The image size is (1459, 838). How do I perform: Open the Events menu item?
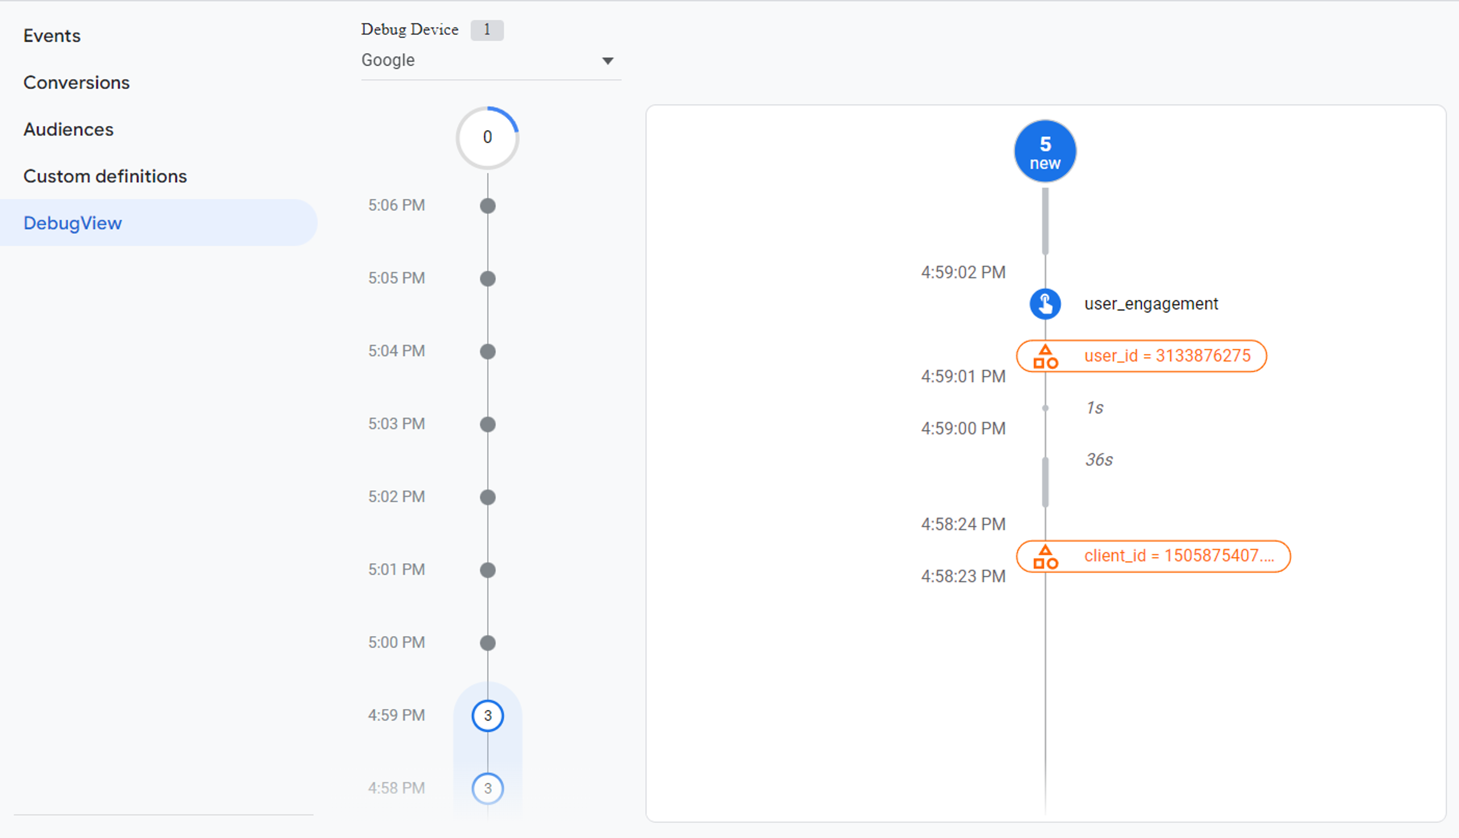(x=52, y=36)
